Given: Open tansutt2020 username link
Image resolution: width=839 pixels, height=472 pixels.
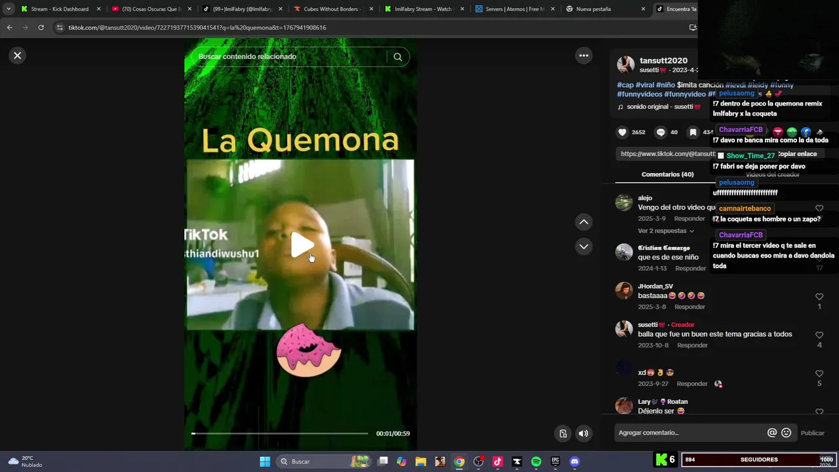Looking at the screenshot, I should (663, 60).
